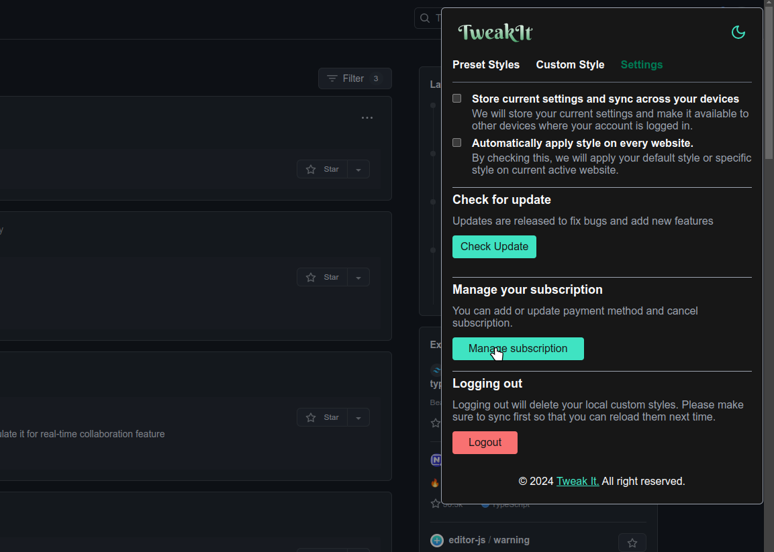Screen dimensions: 774x552
Task: Open the three-dot menu on the first card
Action: tap(367, 118)
